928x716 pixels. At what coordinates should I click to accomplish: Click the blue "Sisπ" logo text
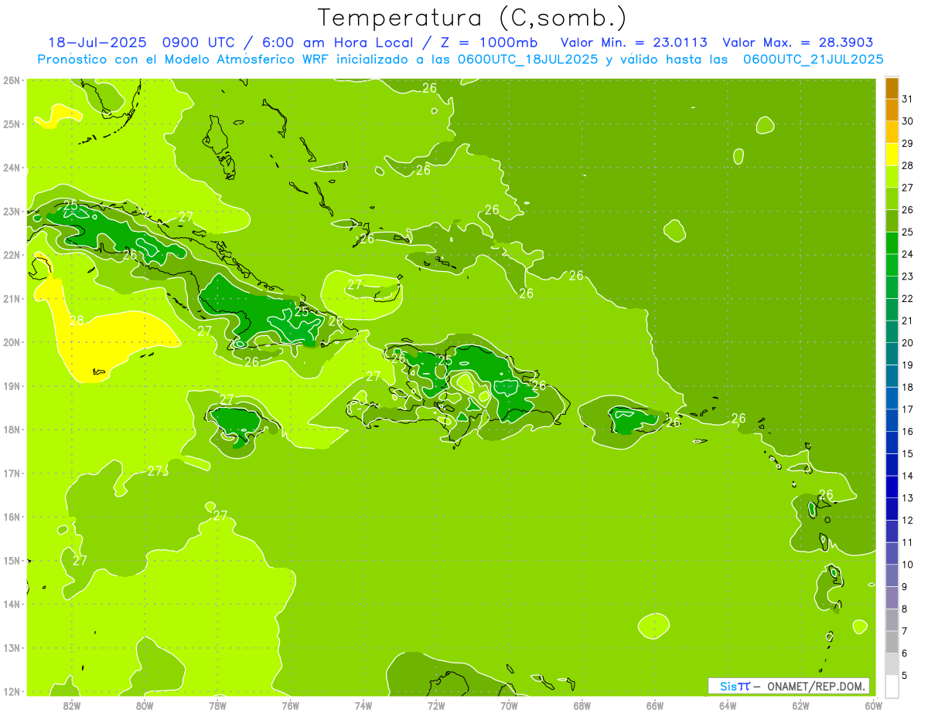click(x=735, y=686)
